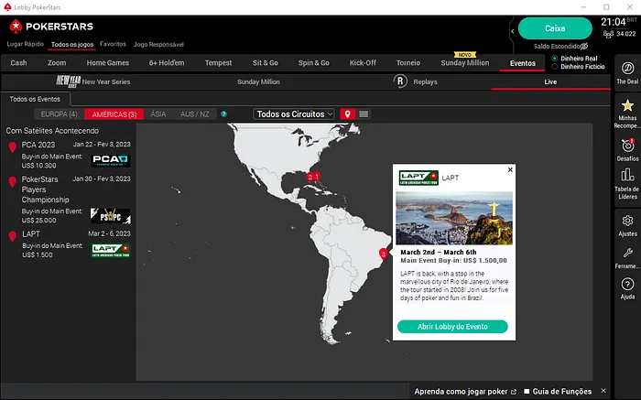
Task: Close the LAPT event popup
Action: click(510, 169)
